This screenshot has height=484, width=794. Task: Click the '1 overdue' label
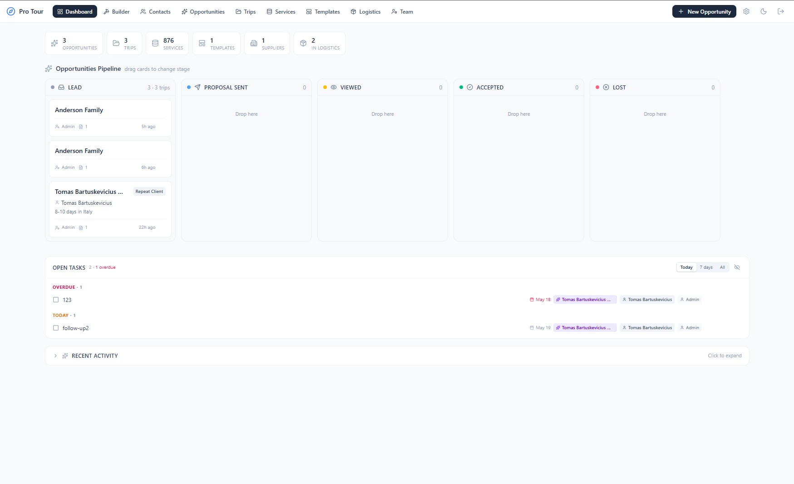tap(105, 267)
